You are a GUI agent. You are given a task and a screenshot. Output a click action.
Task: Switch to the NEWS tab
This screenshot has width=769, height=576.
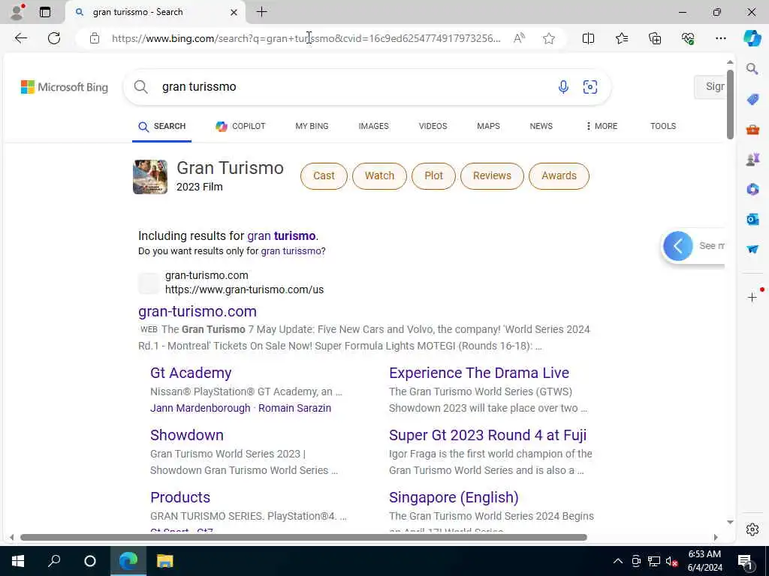541,126
